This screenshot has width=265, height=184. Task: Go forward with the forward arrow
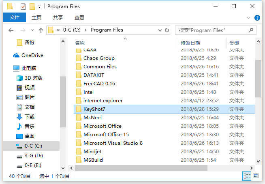click(23, 30)
